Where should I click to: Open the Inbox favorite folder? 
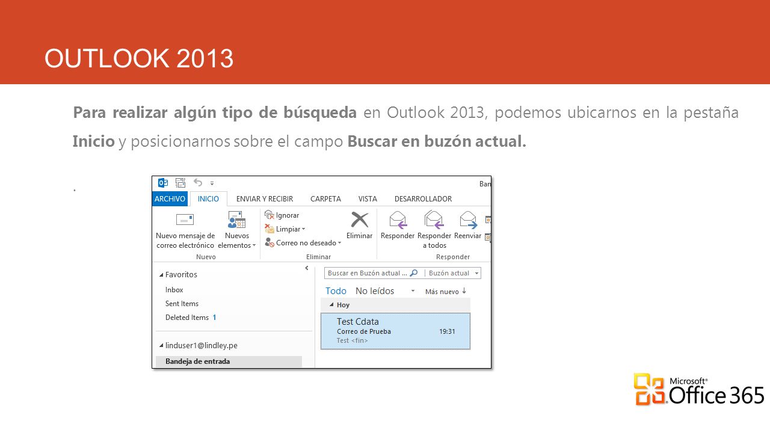(x=174, y=290)
